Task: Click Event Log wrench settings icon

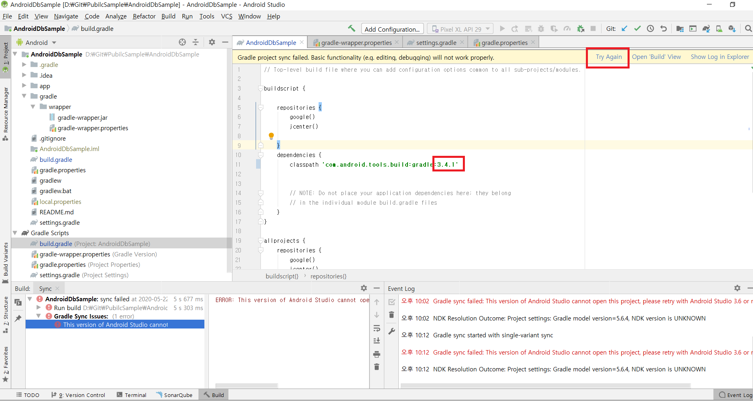Action: coord(392,331)
